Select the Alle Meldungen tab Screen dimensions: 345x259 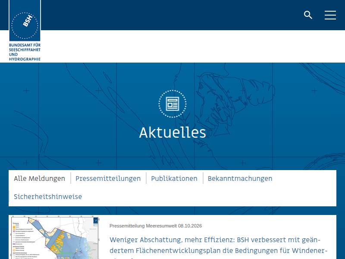coord(39,178)
